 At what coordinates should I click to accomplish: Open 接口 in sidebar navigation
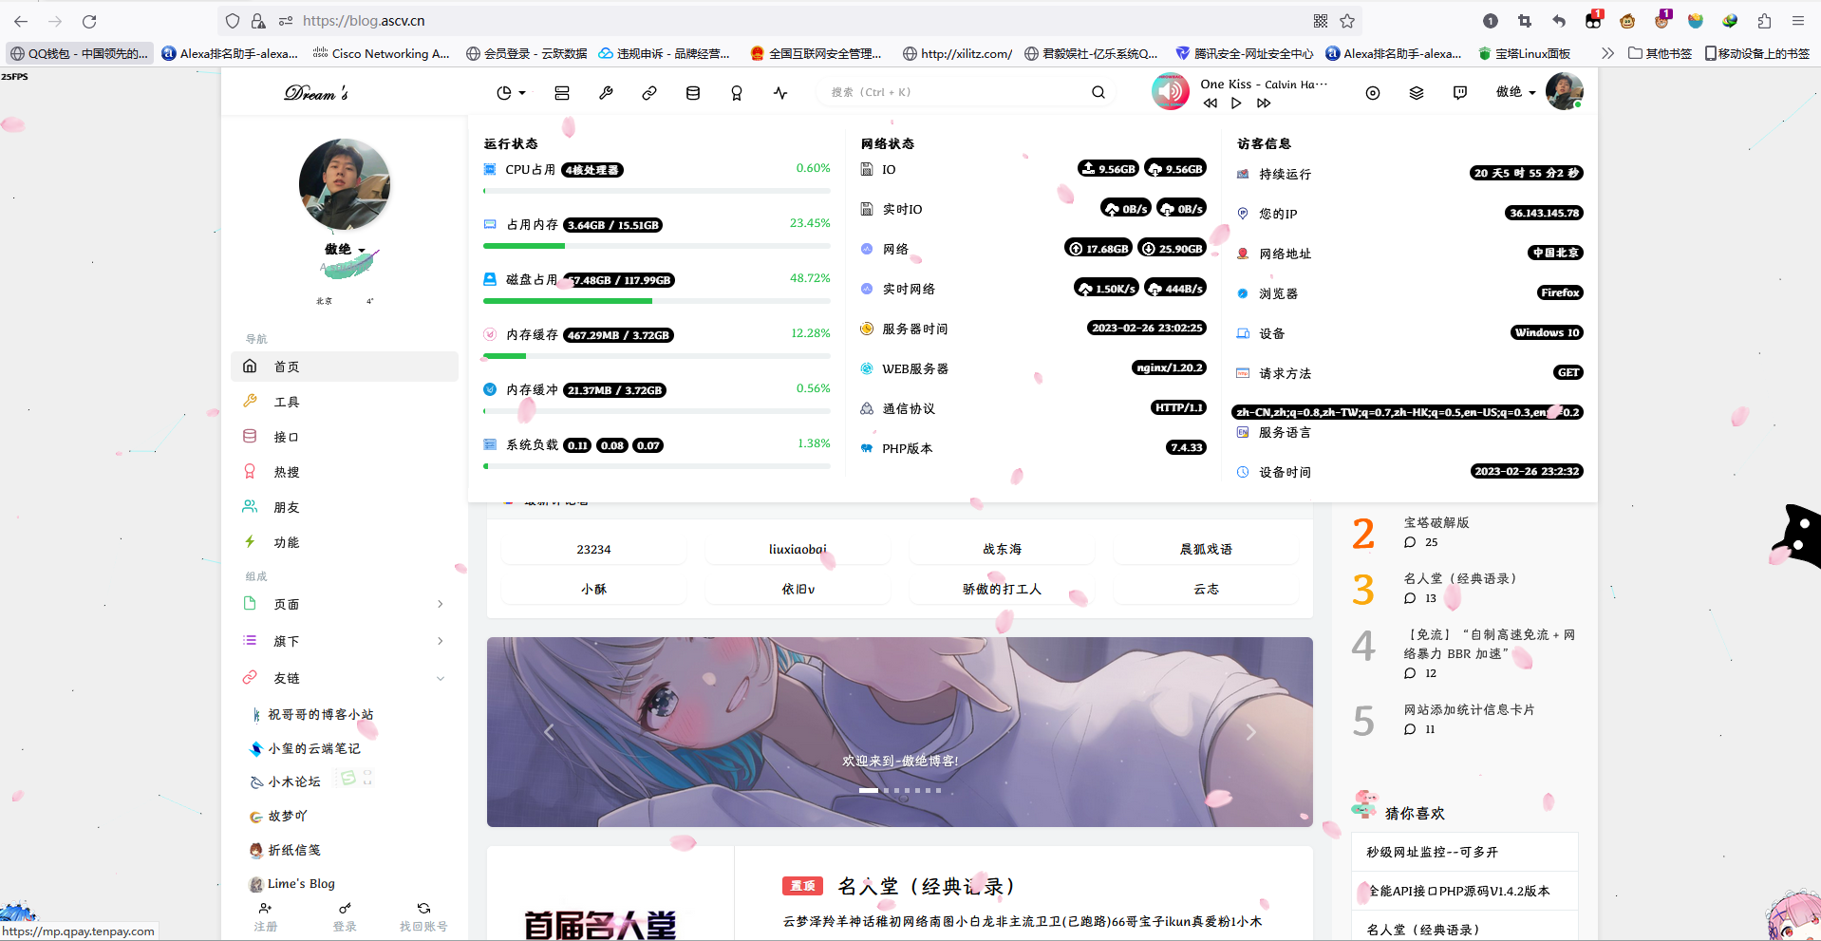345,437
